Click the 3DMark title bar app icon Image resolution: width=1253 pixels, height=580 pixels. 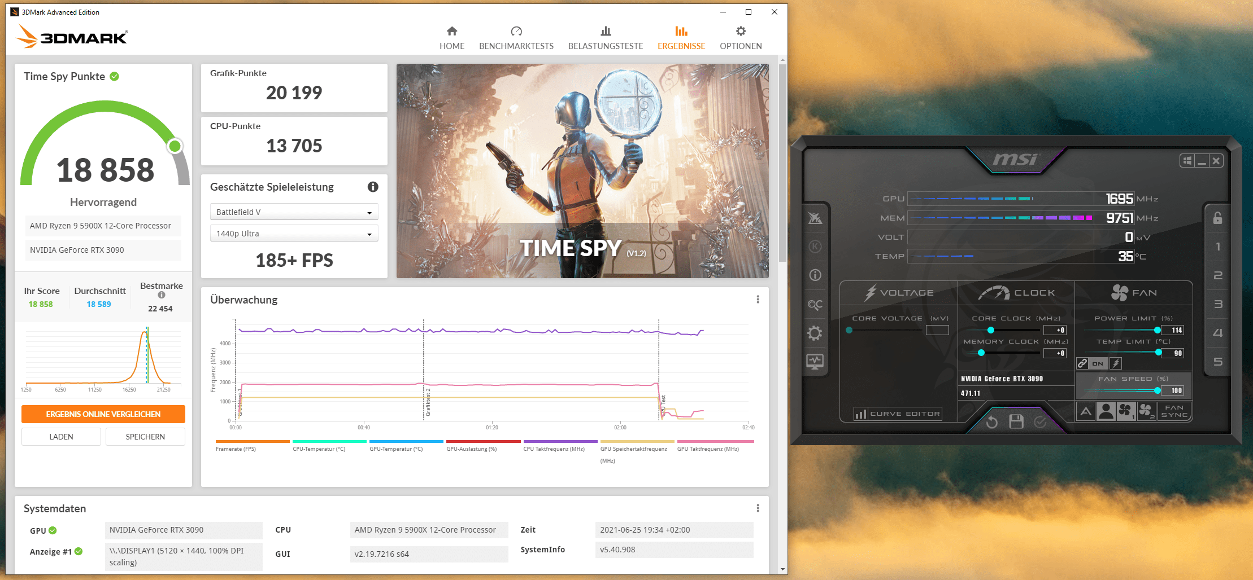click(x=15, y=12)
